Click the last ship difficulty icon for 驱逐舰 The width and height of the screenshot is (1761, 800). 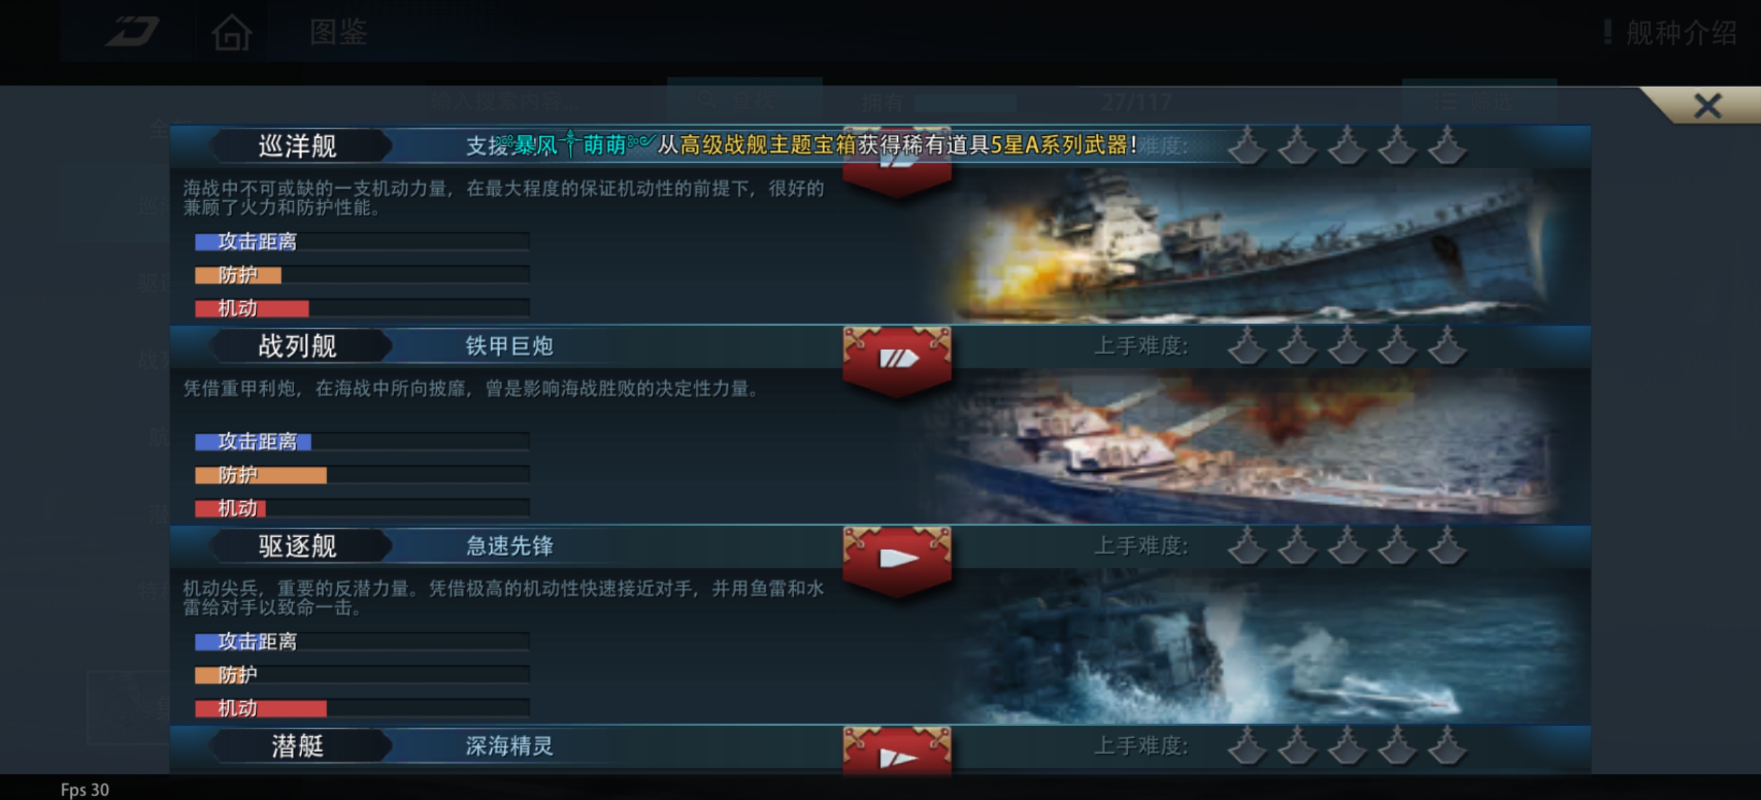1447,545
